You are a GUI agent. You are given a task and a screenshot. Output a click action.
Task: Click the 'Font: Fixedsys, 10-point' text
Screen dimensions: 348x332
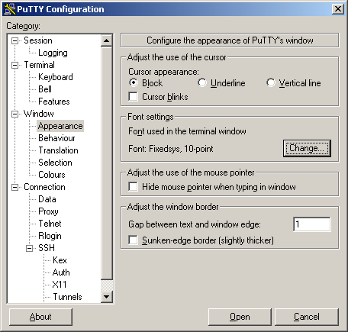click(x=171, y=149)
